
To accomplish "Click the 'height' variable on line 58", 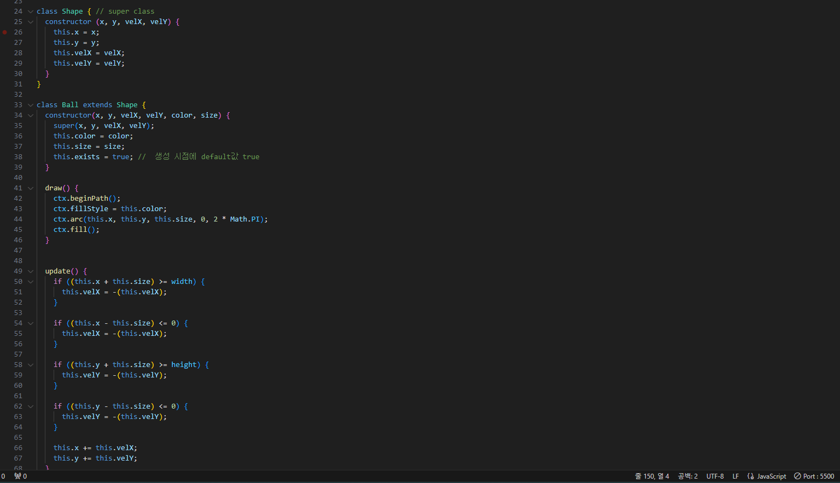I will [184, 365].
